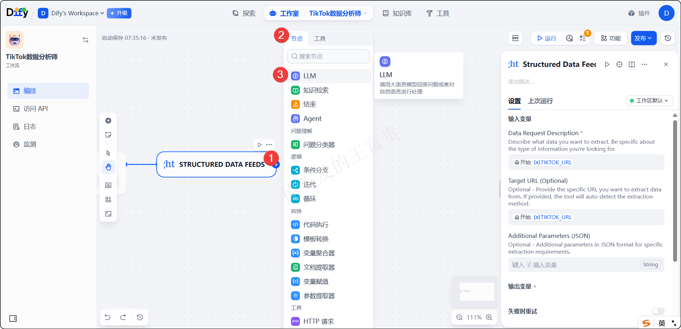
Task: Add a note with the sticky note icon
Action: pos(108,135)
